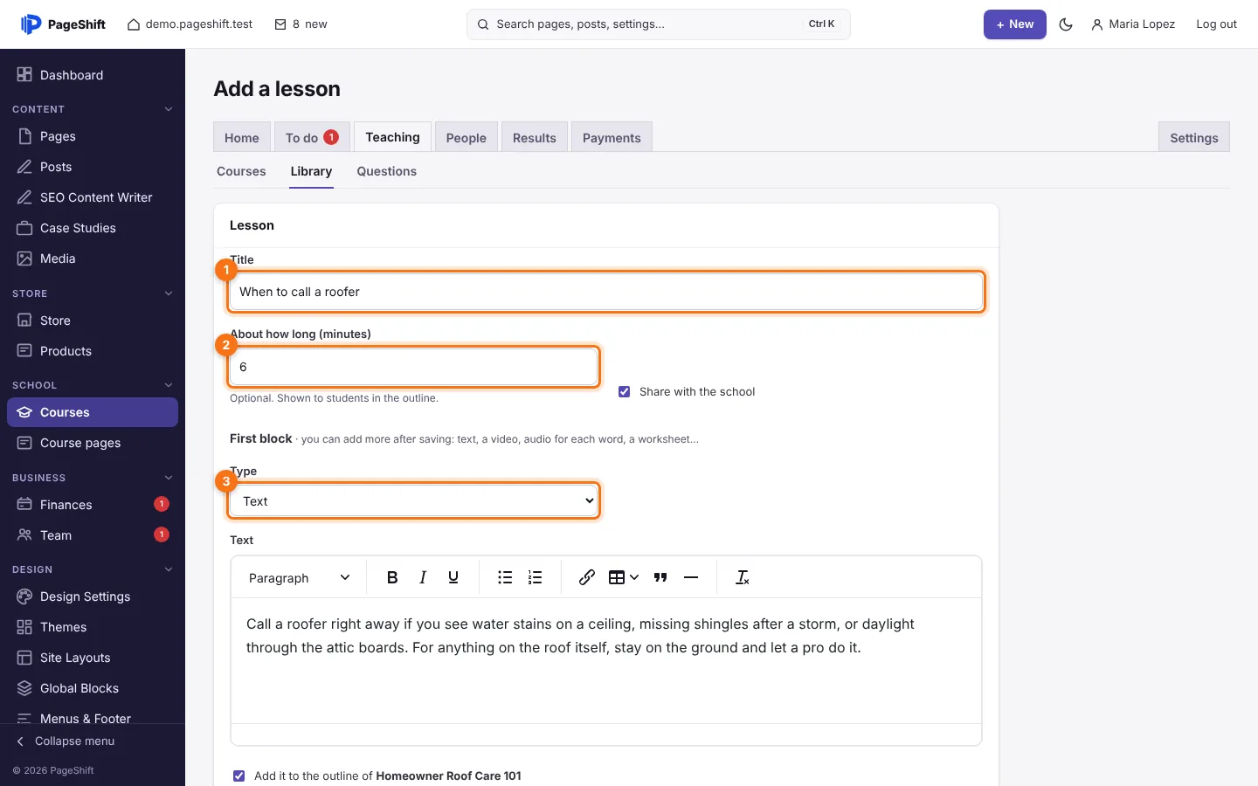This screenshot has height=786, width=1258.
Task: Log out of the account
Action: click(1216, 24)
